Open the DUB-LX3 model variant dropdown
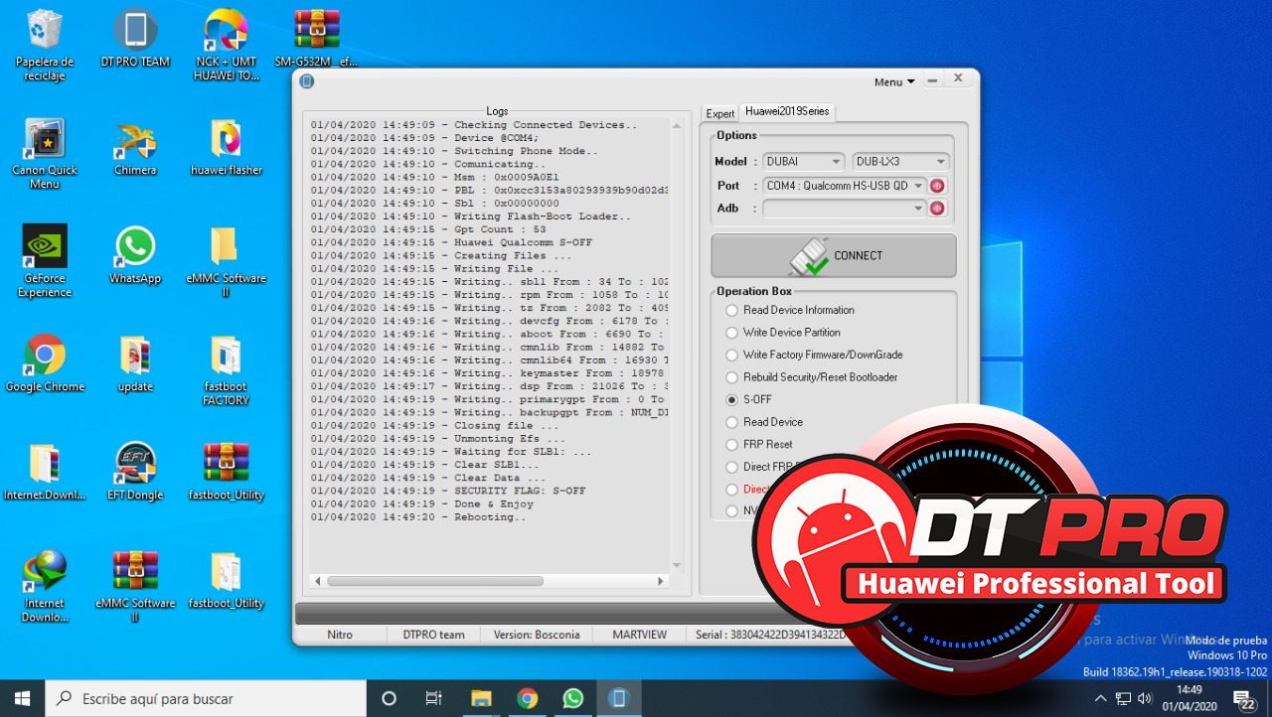The image size is (1272, 717). click(x=900, y=162)
